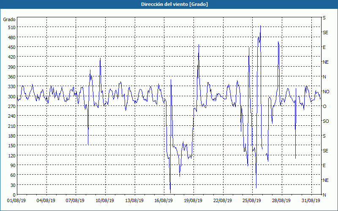Click the upper 'N' compass label near 360

point(324,77)
